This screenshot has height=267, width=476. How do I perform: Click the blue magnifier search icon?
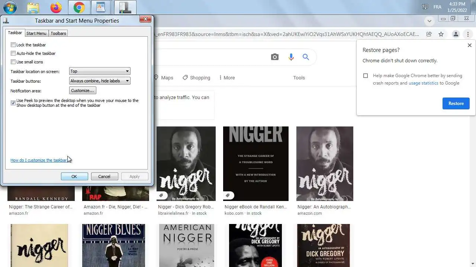tap(306, 57)
